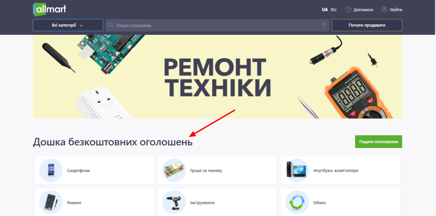Click the search magnifier icon

110,25
